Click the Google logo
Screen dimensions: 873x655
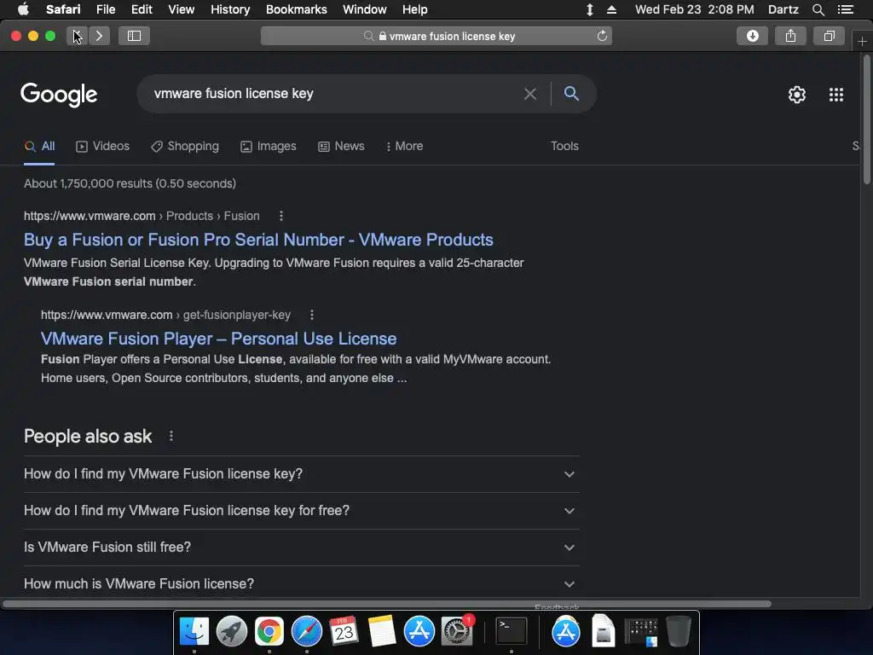(x=59, y=96)
